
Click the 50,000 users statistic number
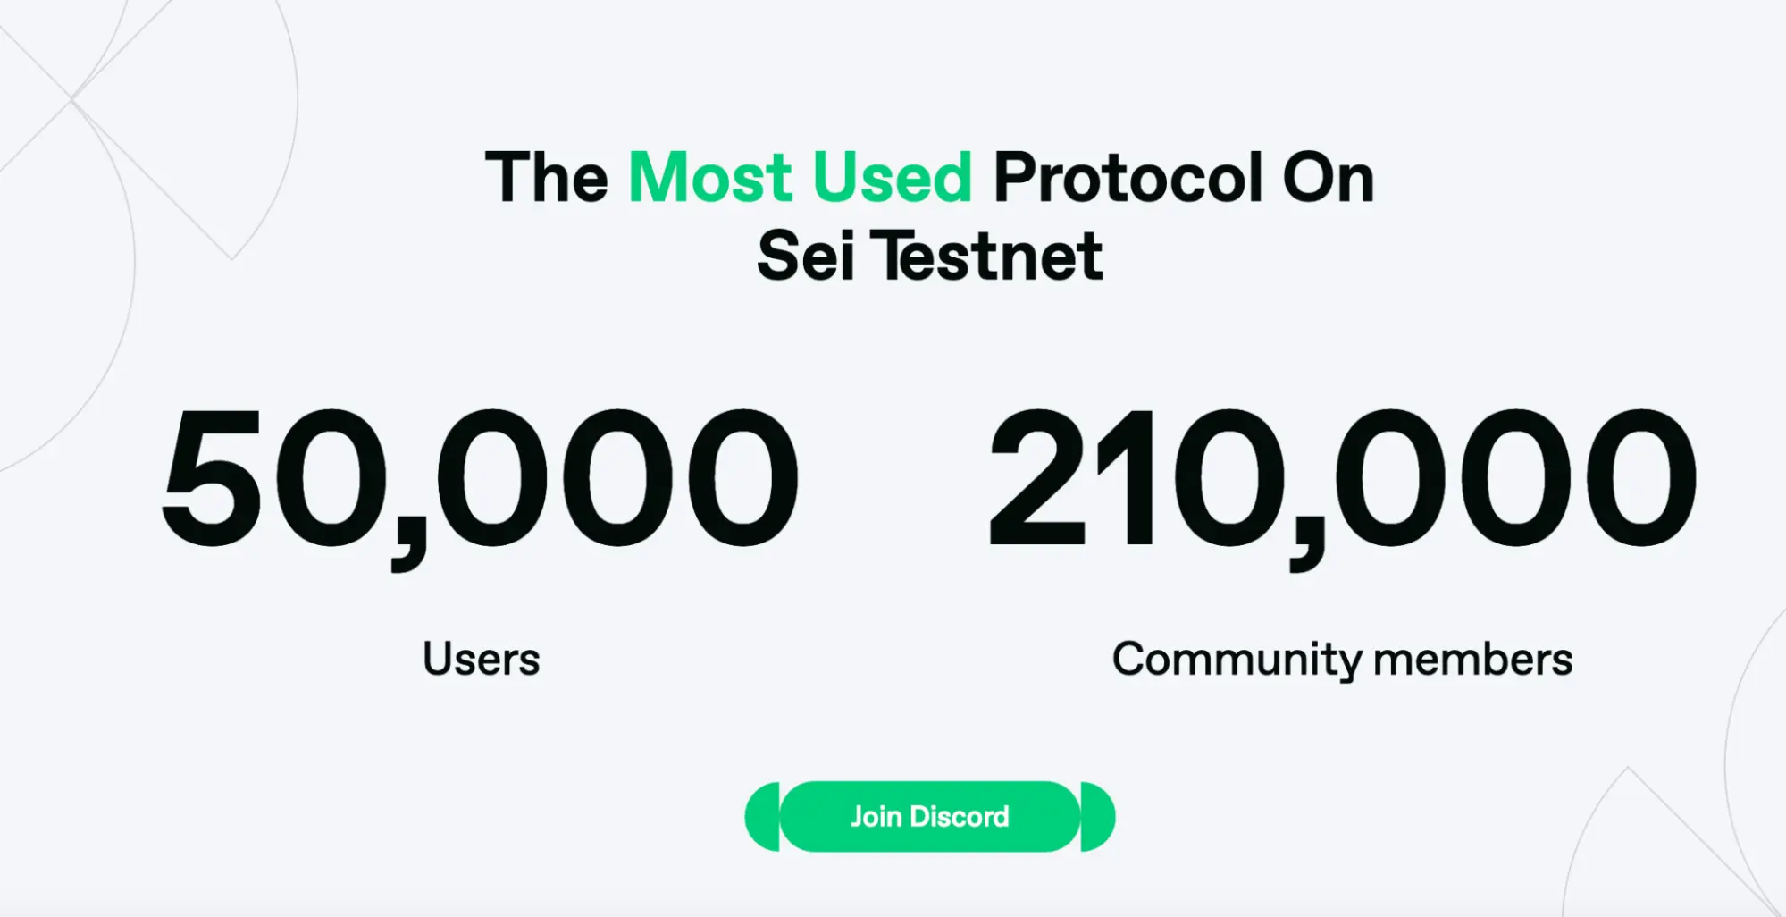[x=480, y=478]
